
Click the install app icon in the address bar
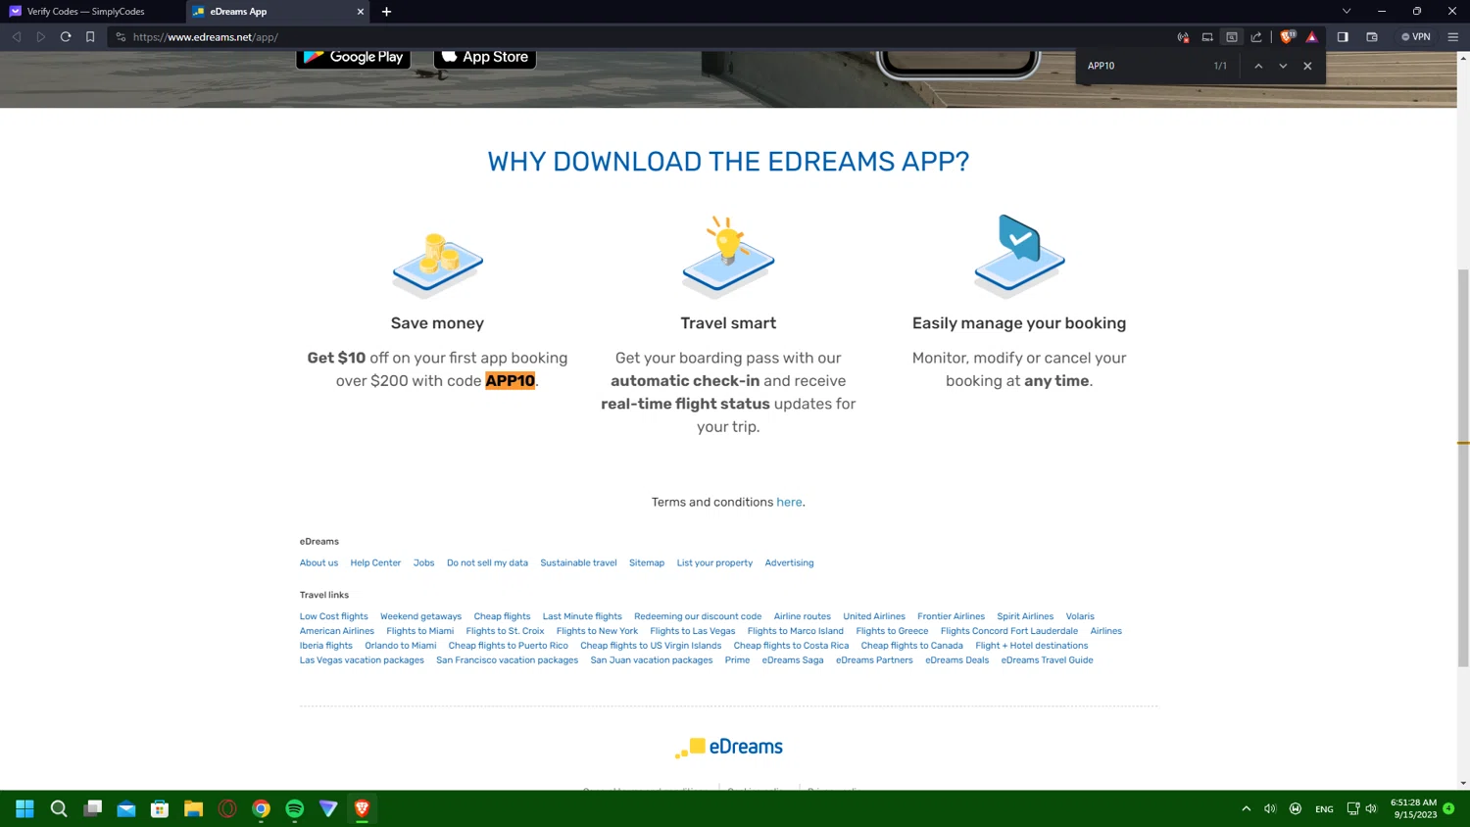click(1207, 37)
